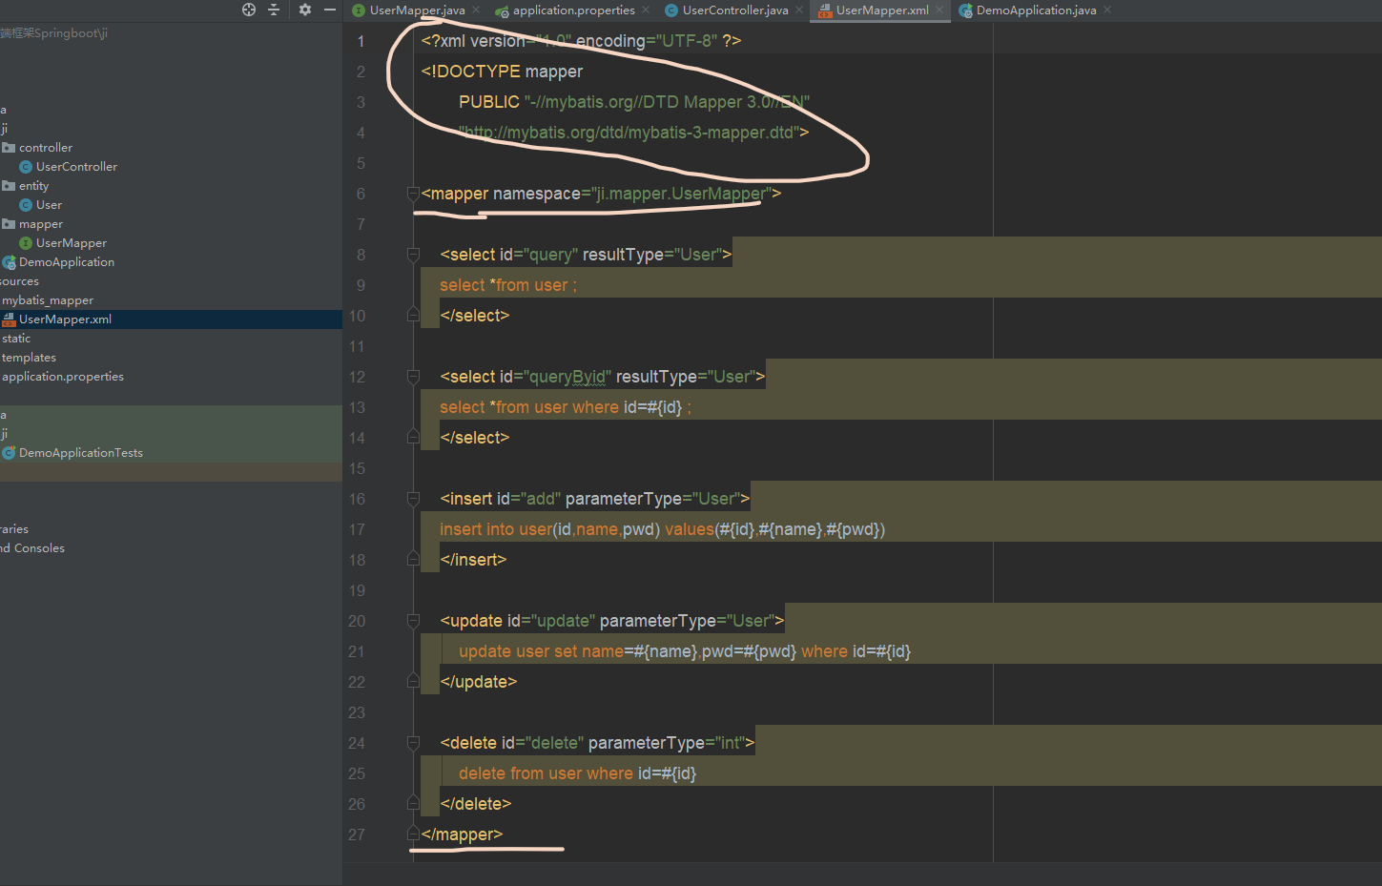The width and height of the screenshot is (1382, 886).
Task: Select application.properties in project tree
Action: pyautogui.click(x=63, y=377)
